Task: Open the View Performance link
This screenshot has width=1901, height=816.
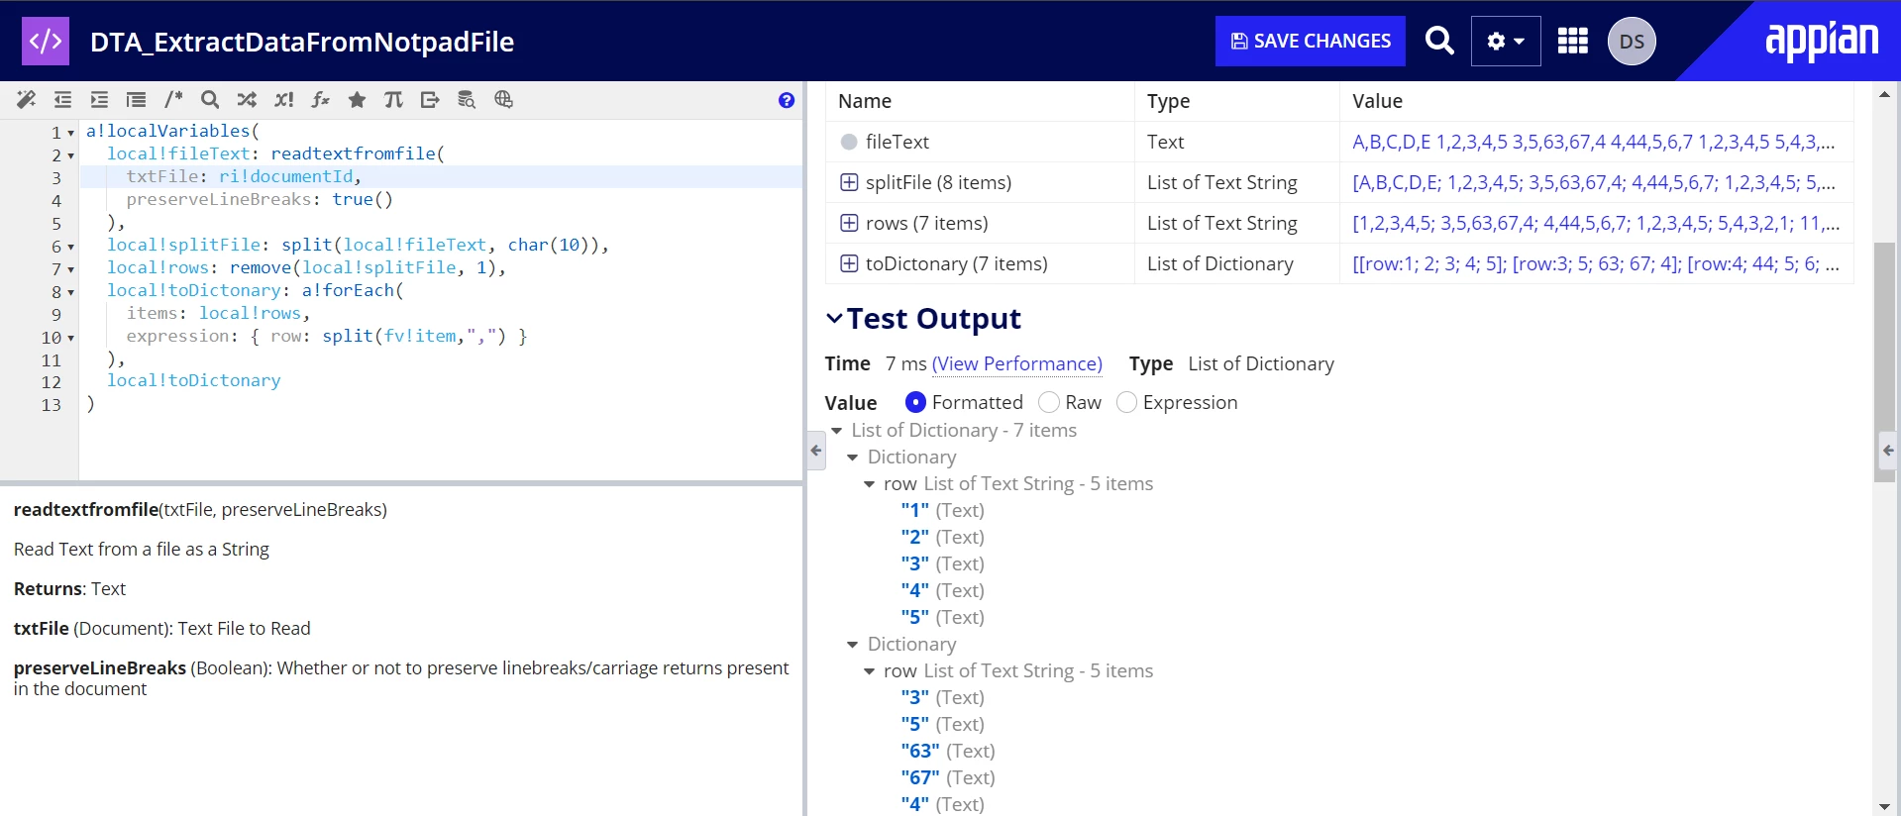Action: (x=1017, y=363)
